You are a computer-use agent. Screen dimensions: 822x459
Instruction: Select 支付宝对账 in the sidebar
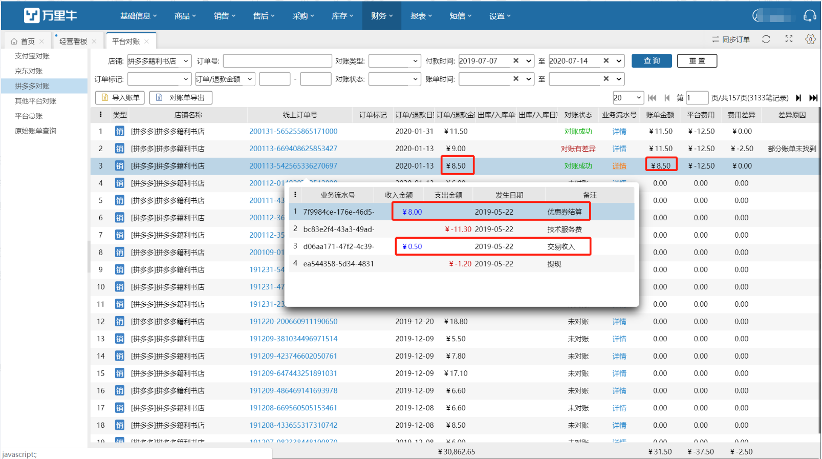pos(32,56)
